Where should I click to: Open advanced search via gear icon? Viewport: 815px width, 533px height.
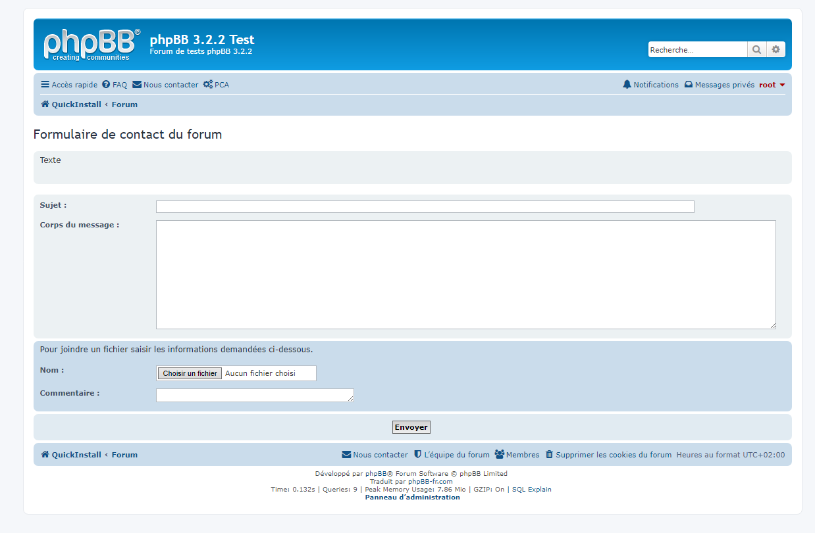click(x=776, y=50)
